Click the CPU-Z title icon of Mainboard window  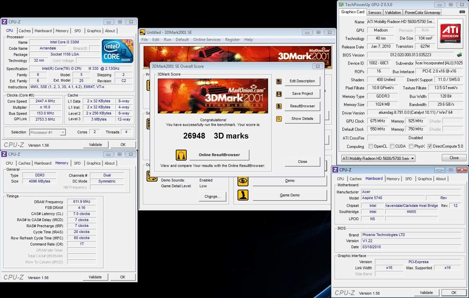(x=335, y=170)
